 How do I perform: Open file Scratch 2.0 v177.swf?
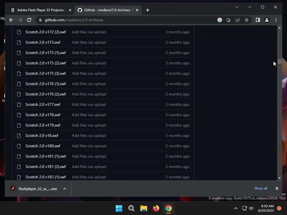click(43, 105)
